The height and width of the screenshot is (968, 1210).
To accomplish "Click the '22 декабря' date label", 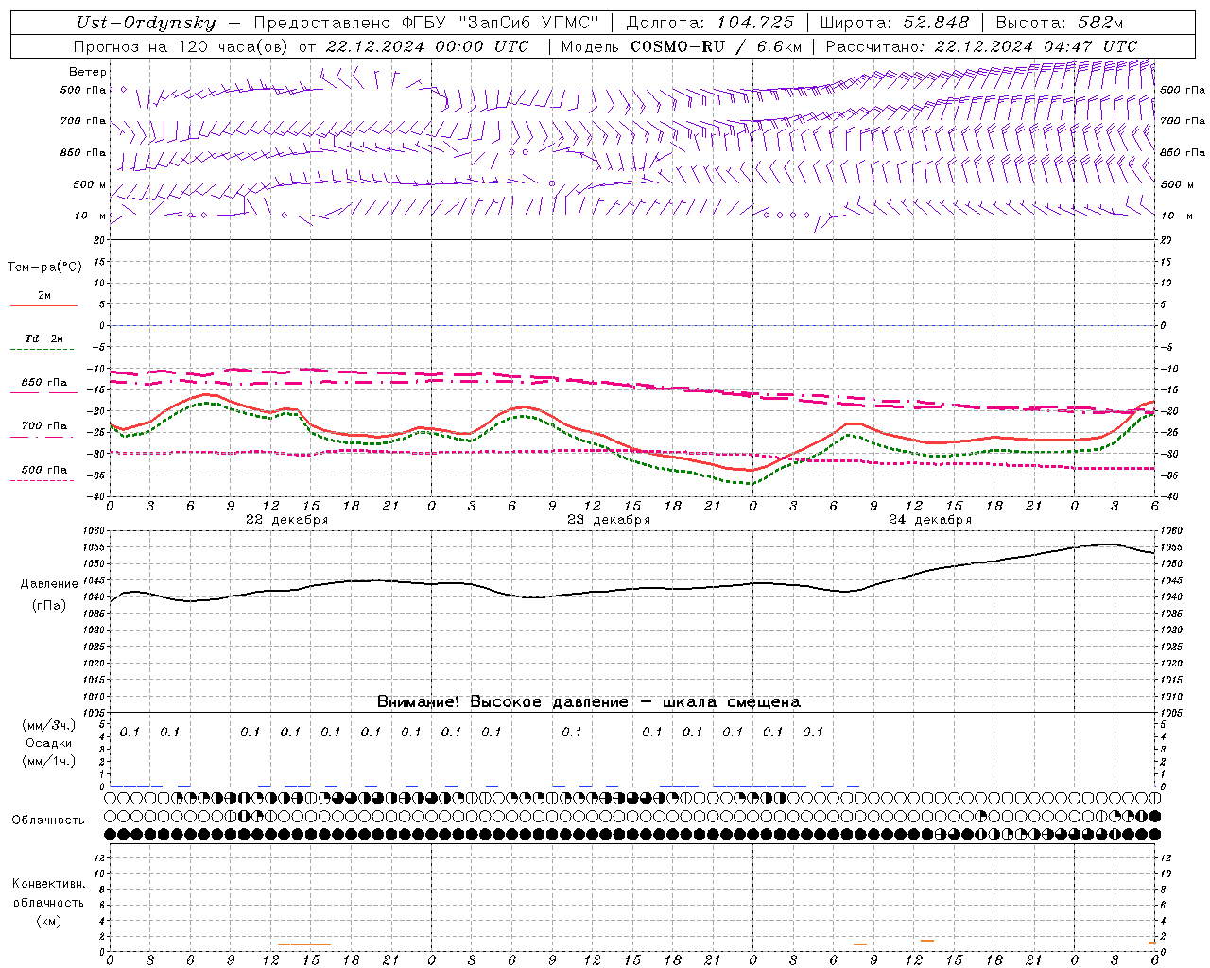I will pos(286,520).
